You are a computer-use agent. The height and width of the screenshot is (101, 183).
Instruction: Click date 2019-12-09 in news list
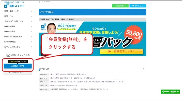pos(44,85)
